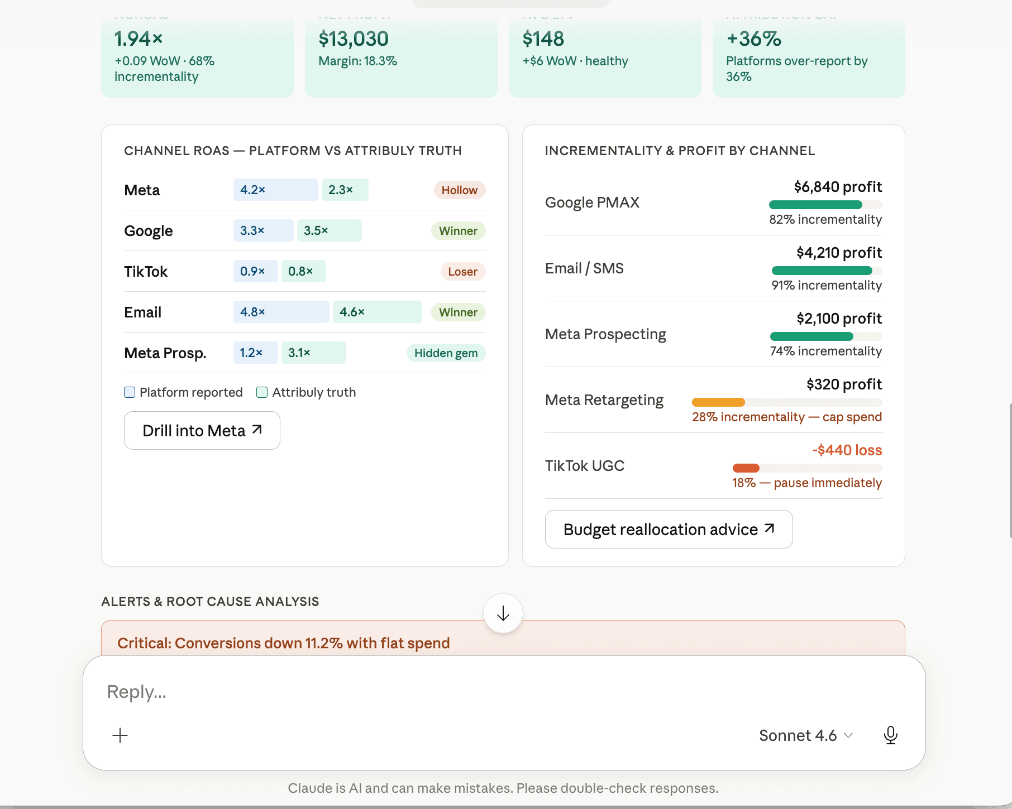Image resolution: width=1012 pixels, height=809 pixels.
Task: Open the Sonnet 4.6 model dropdown
Action: 805,735
